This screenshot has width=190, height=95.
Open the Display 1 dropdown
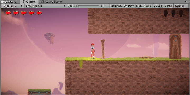[x=13, y=6]
